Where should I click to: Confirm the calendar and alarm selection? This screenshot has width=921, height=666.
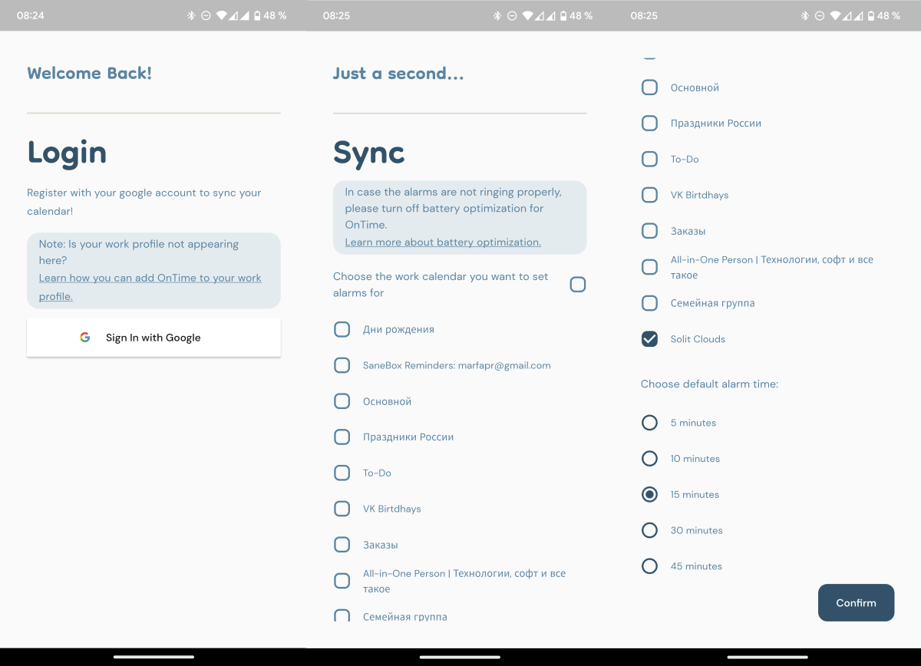click(857, 603)
